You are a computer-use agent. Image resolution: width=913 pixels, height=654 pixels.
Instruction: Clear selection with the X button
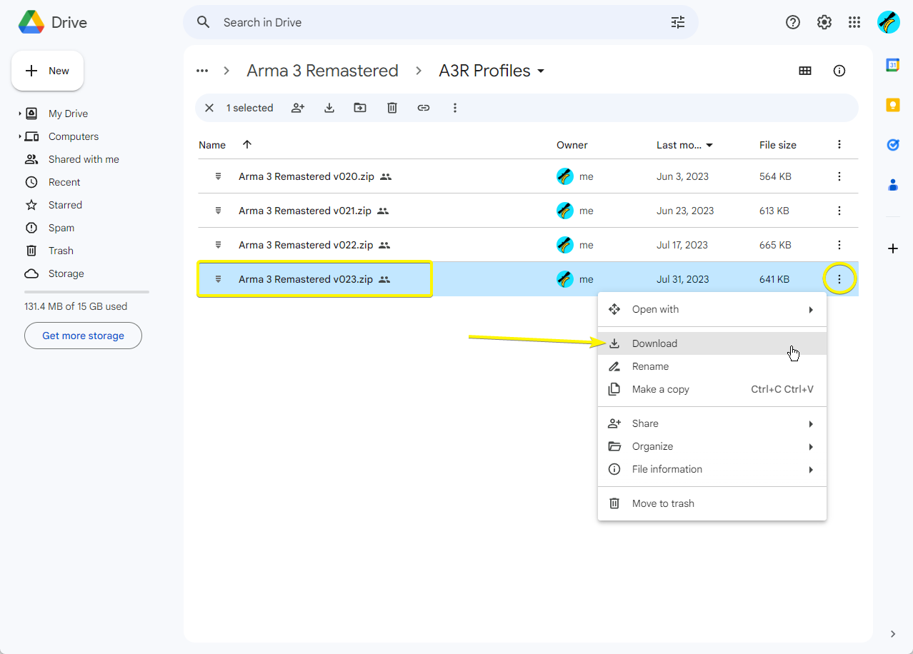click(x=209, y=108)
